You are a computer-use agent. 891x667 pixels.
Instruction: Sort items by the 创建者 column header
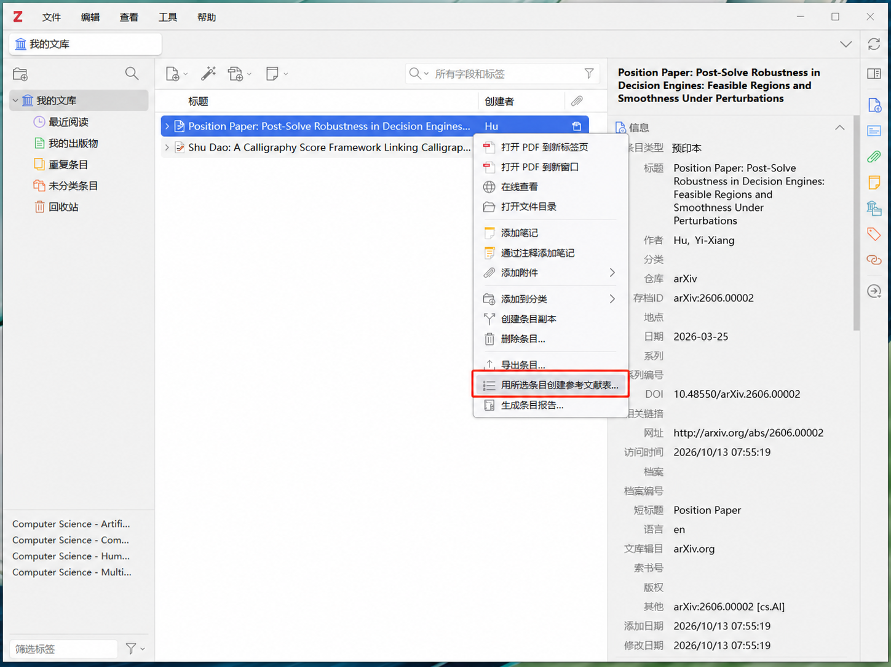pyautogui.click(x=521, y=101)
